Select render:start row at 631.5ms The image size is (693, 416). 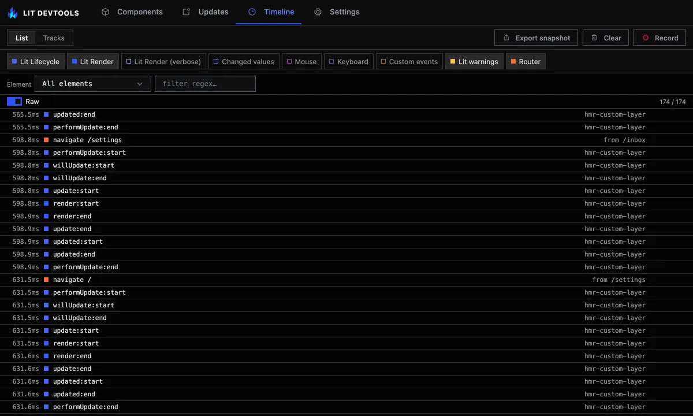(346, 343)
